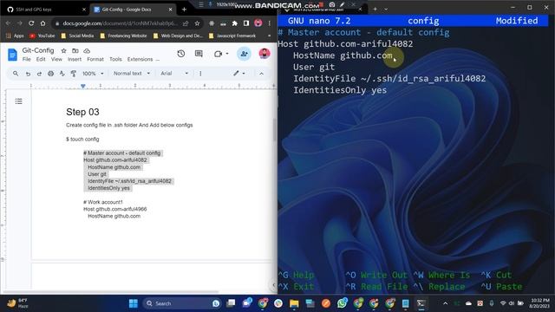Open the Freelancing Website bookmark folder

coord(123,36)
